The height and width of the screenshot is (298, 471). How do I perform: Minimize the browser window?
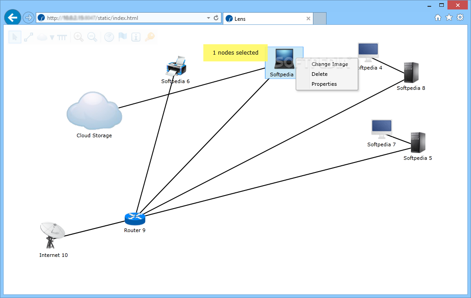pos(429,5)
